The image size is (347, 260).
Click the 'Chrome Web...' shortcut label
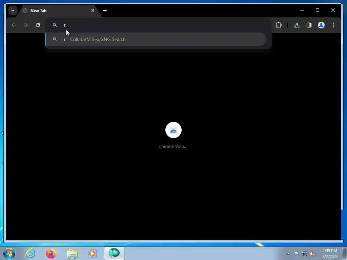pyautogui.click(x=173, y=146)
